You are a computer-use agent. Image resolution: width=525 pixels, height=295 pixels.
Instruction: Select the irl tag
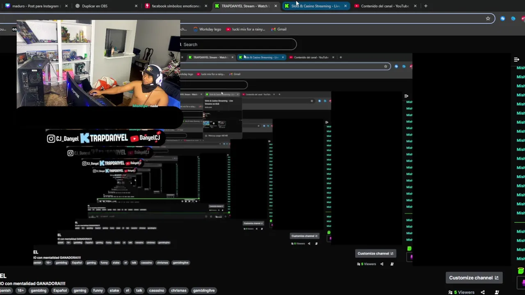[x=128, y=290]
